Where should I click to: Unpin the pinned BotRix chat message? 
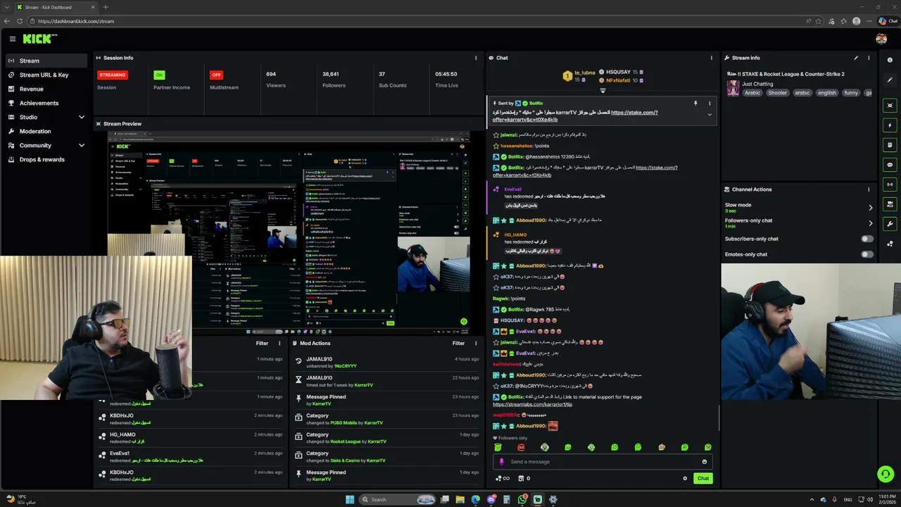(x=695, y=104)
